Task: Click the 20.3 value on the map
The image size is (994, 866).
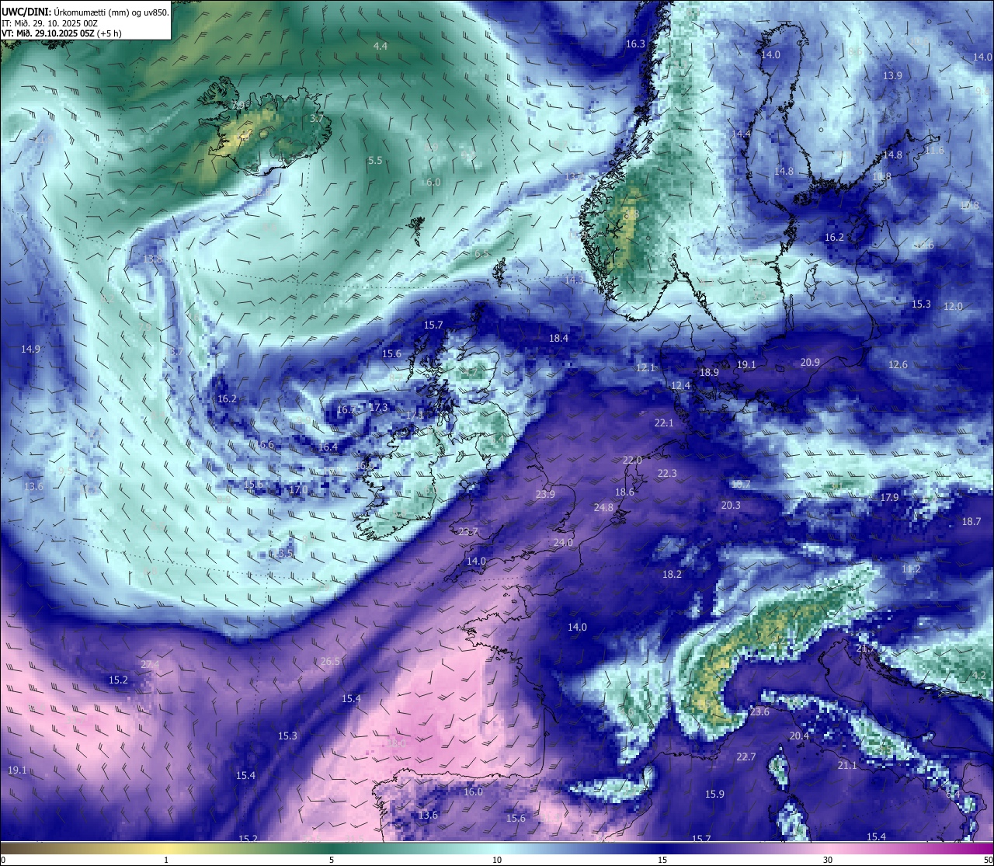Action: pyautogui.click(x=731, y=506)
